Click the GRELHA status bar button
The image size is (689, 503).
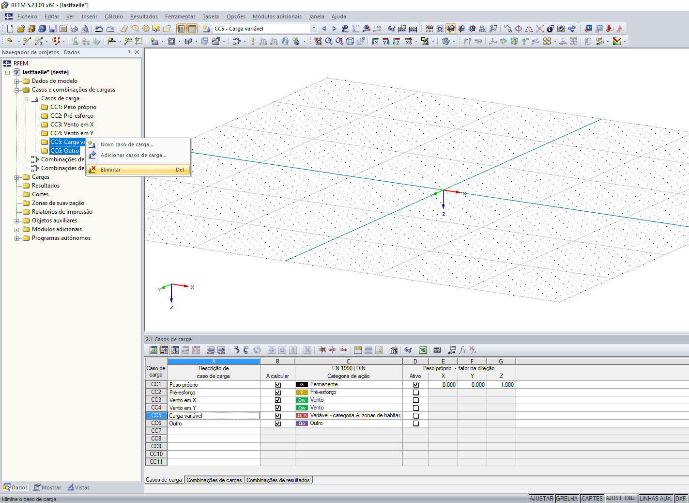[567, 498]
